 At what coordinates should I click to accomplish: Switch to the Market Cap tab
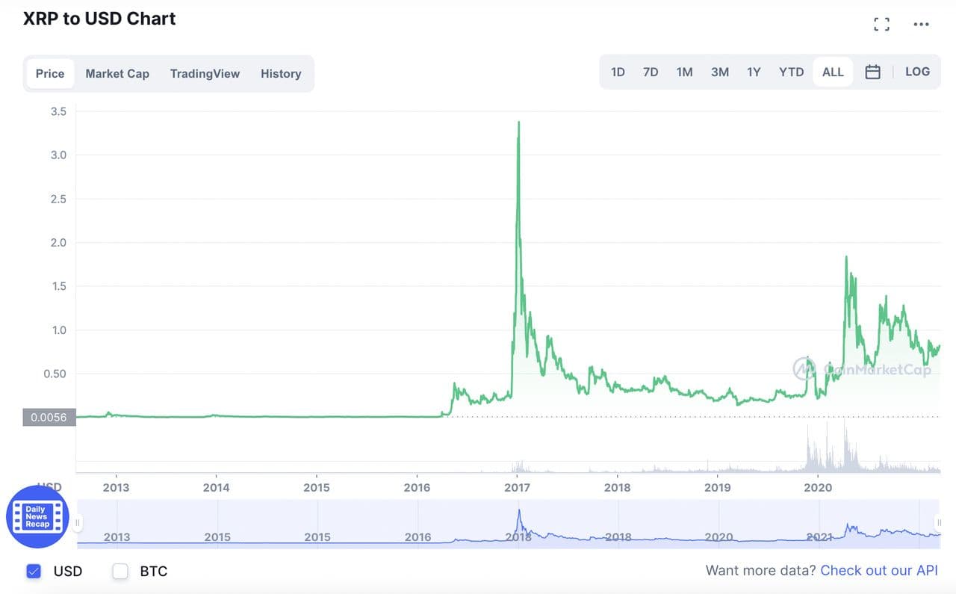tap(117, 74)
